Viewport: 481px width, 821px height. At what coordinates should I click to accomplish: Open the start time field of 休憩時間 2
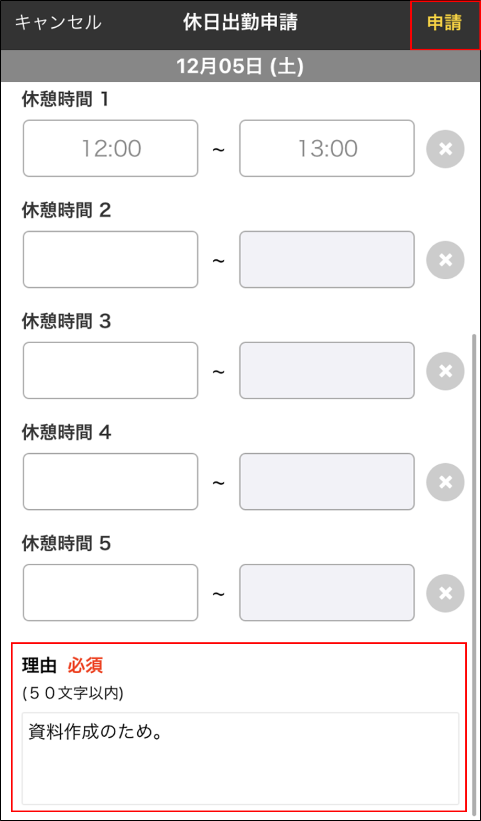110,259
